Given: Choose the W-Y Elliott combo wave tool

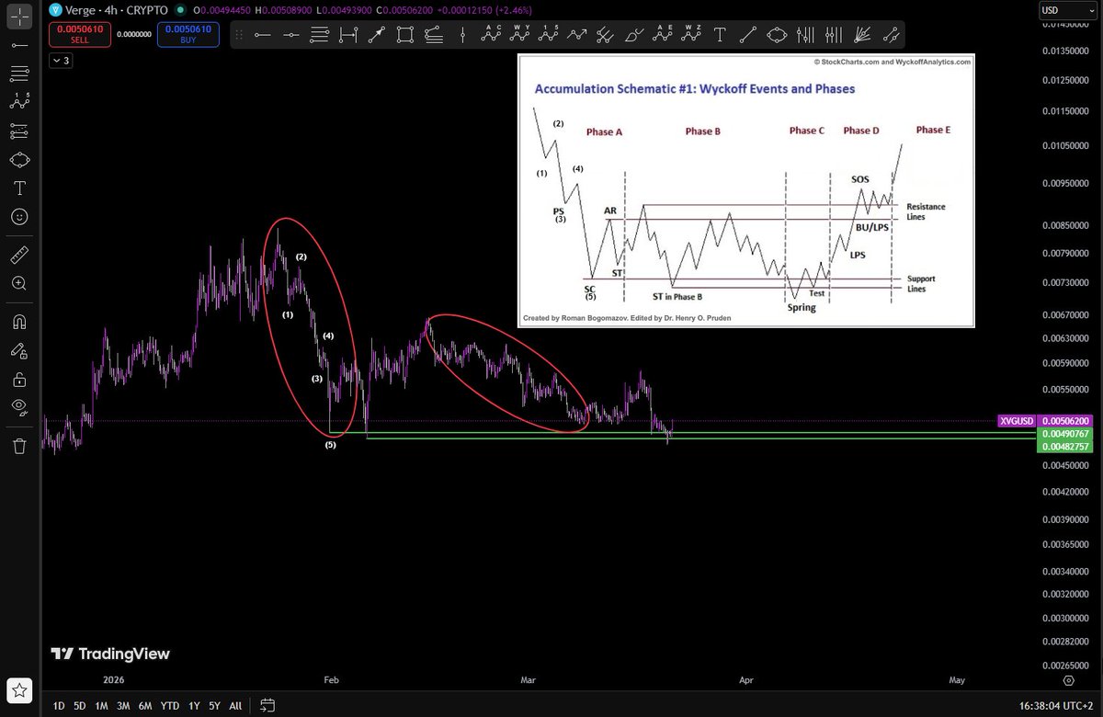Looking at the screenshot, I should pyautogui.click(x=520, y=35).
